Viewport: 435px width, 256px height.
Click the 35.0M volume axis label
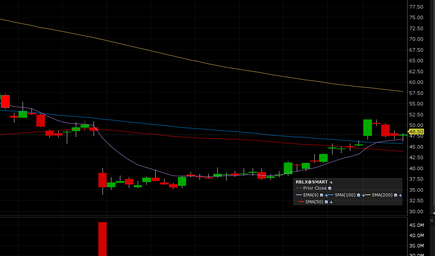pos(416,246)
